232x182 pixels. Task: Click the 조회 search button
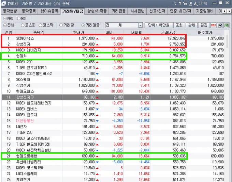(179, 25)
